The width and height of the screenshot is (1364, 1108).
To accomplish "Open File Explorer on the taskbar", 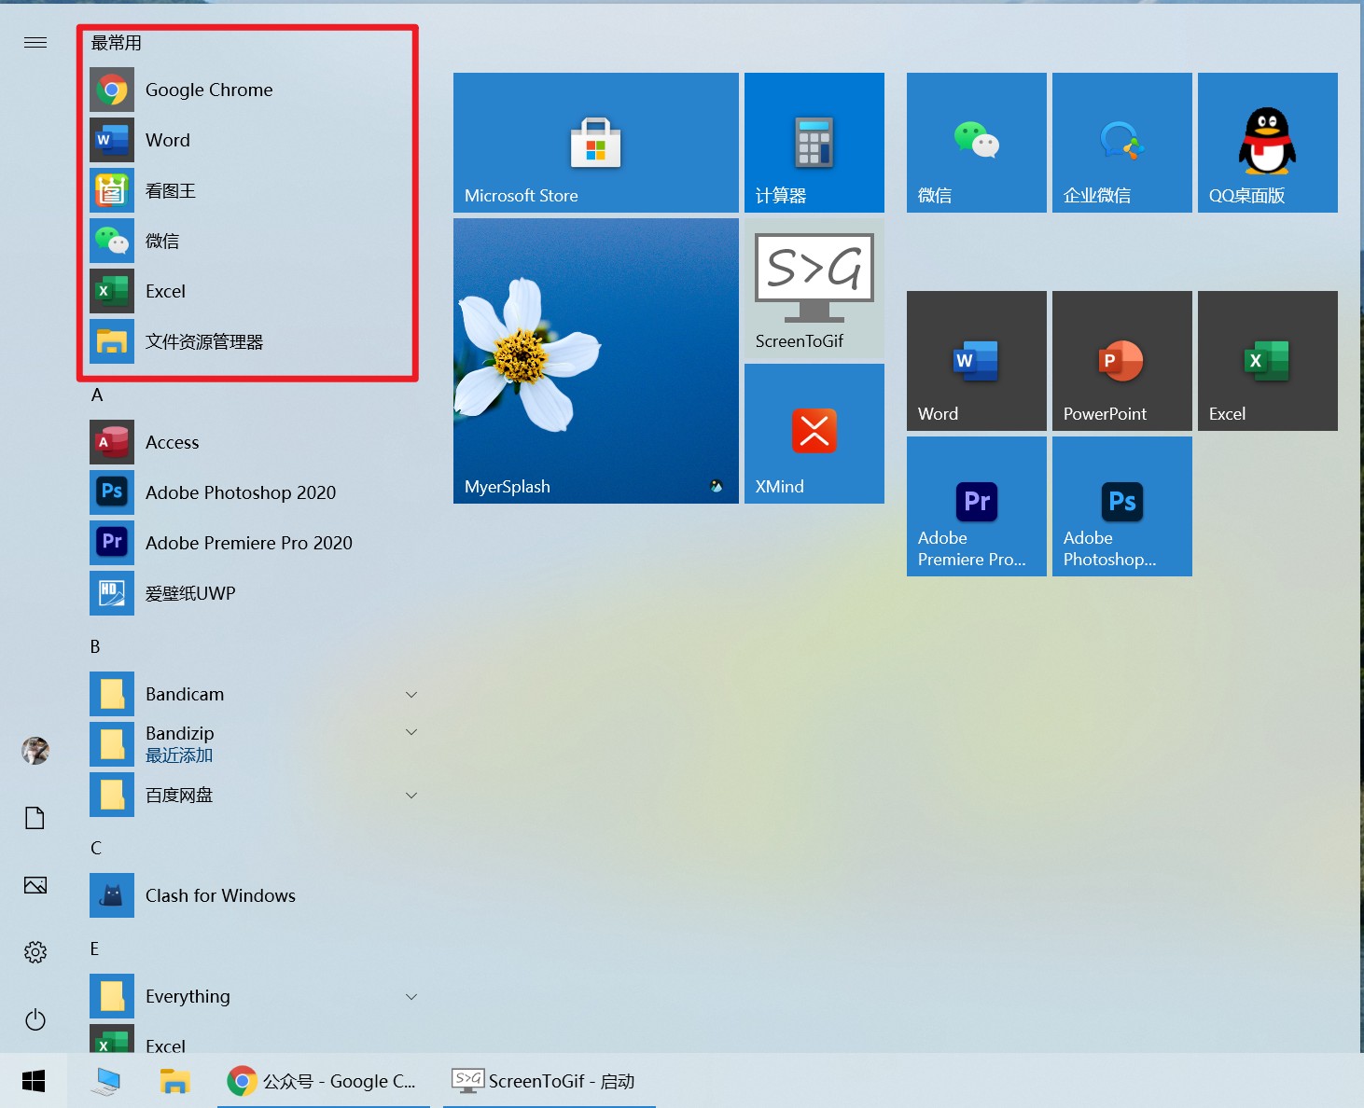I will point(174,1081).
